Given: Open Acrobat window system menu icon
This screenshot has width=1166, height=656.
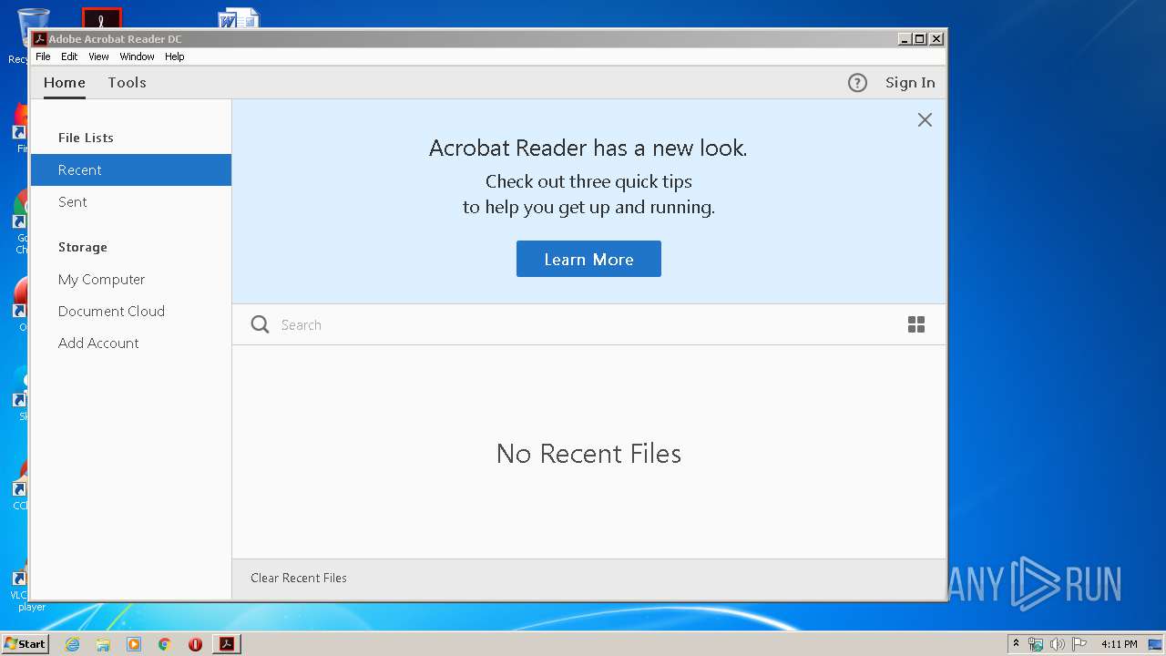Looking at the screenshot, I should click(x=39, y=39).
